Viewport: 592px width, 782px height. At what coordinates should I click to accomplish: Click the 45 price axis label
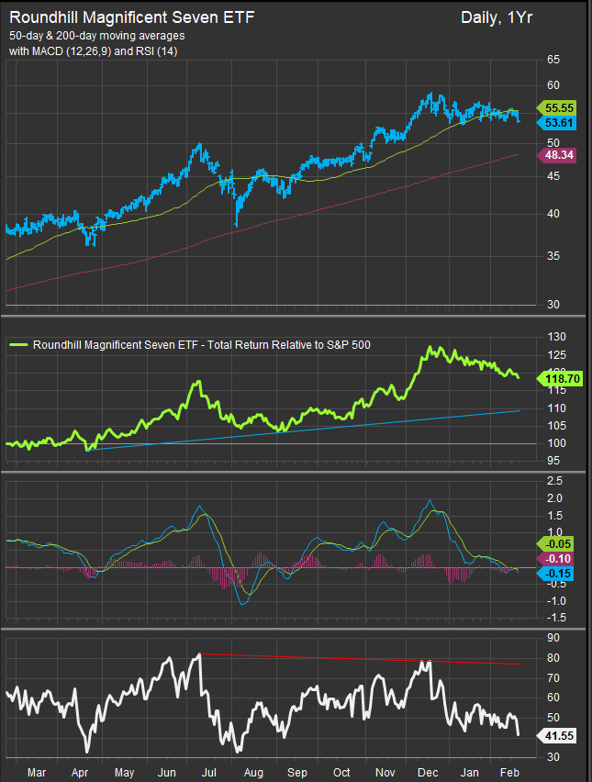pos(553,176)
